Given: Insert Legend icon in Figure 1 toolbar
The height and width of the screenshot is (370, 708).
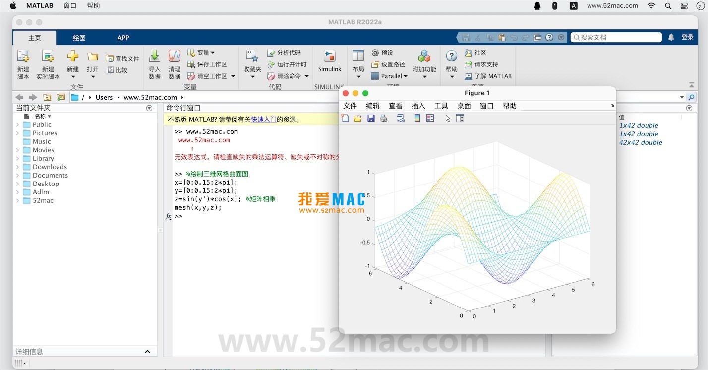Looking at the screenshot, I should point(430,118).
